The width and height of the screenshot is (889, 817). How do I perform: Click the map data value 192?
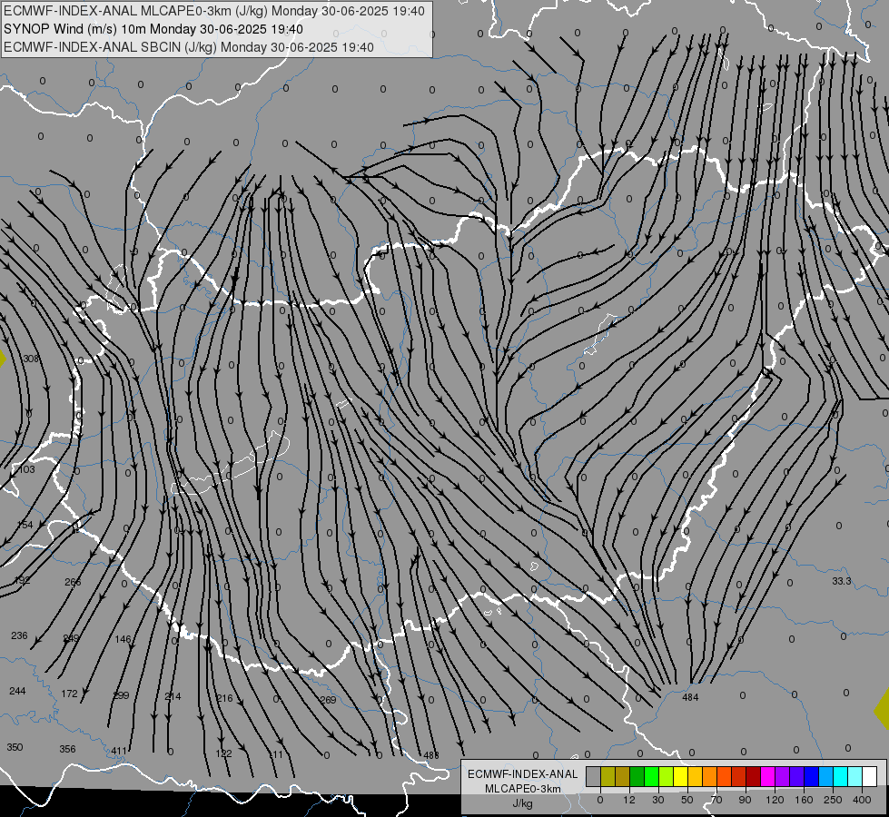point(22,580)
